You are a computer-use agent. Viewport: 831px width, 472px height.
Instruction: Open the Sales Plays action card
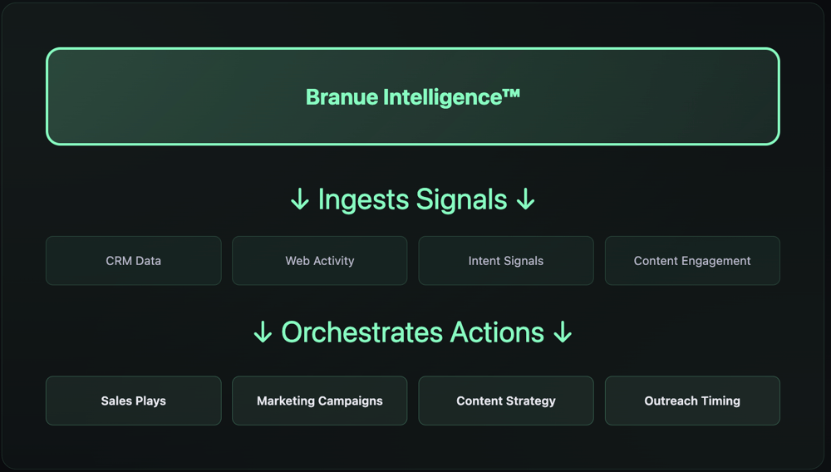click(x=134, y=401)
